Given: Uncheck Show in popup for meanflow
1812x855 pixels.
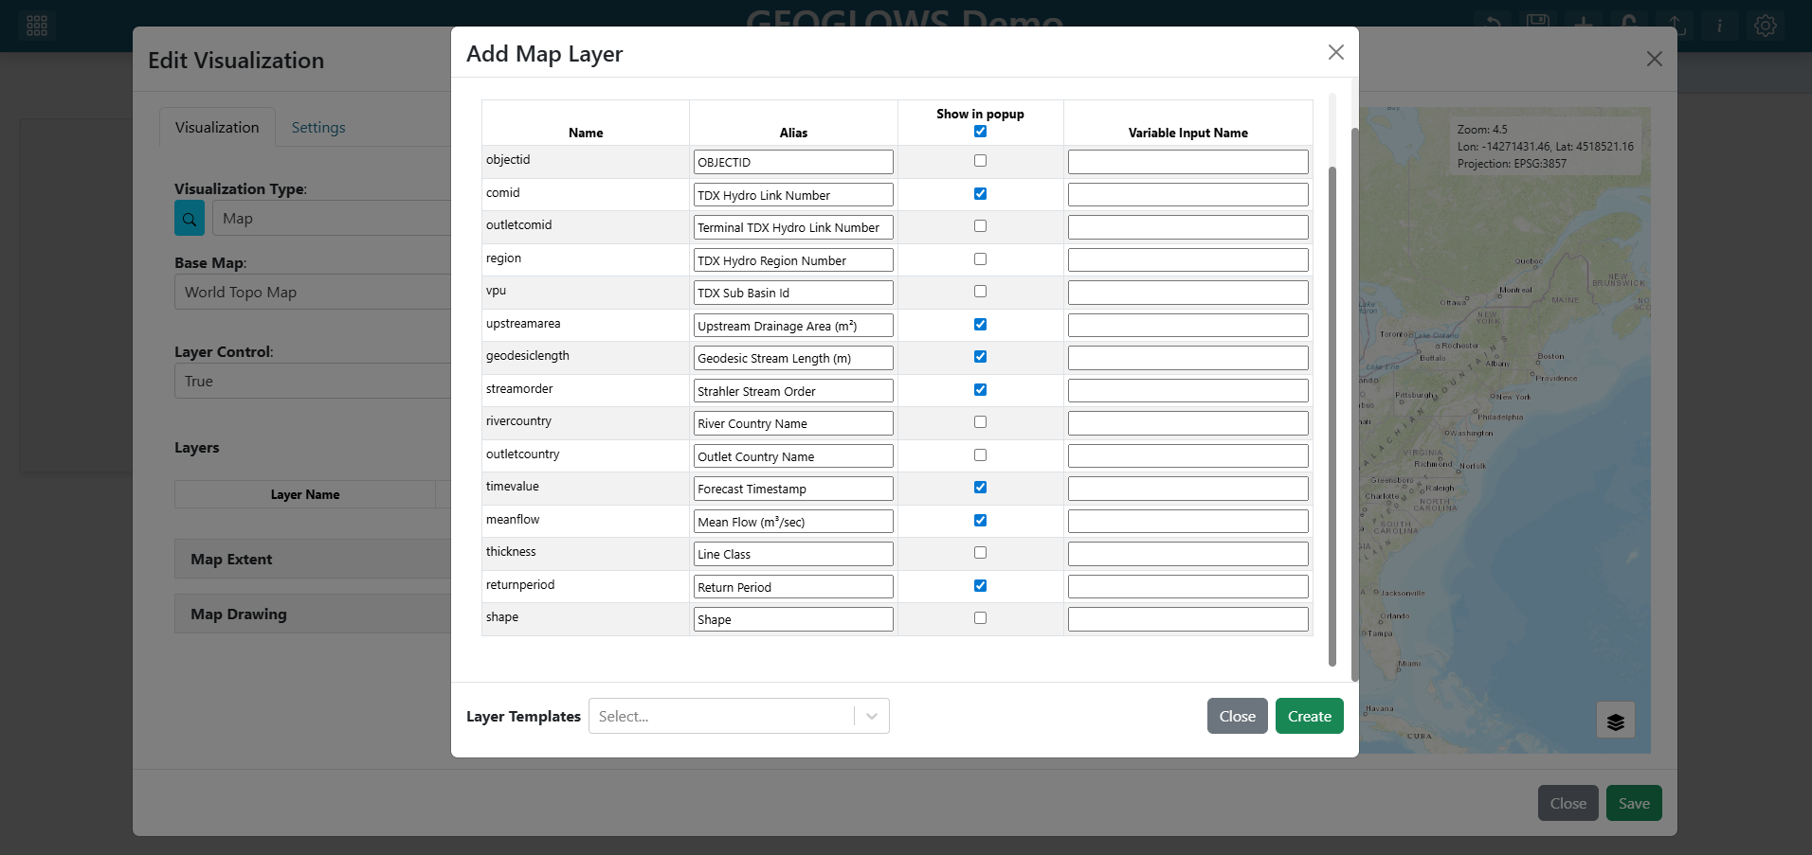Looking at the screenshot, I should 980,520.
